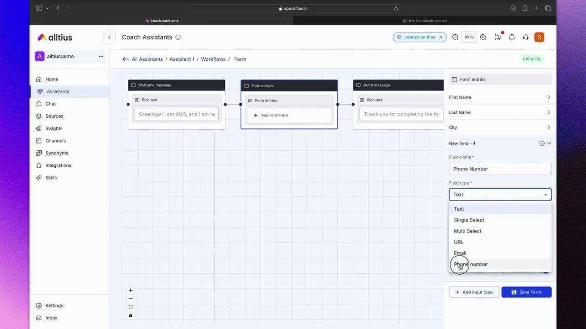Open Insights in the sidebar
The width and height of the screenshot is (586, 329).
coord(54,128)
